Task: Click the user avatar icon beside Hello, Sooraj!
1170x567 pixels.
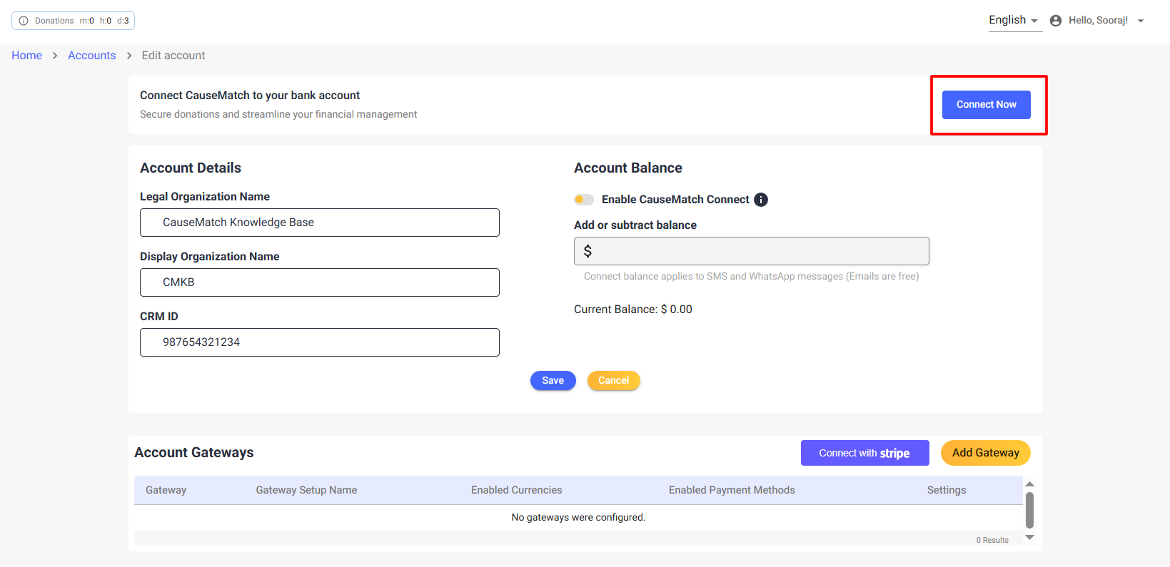Action: (1056, 21)
